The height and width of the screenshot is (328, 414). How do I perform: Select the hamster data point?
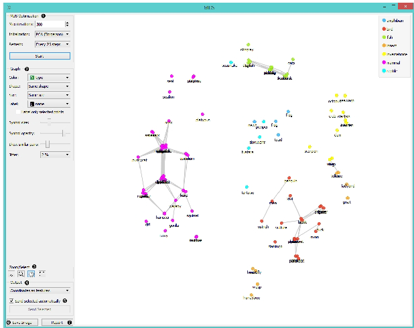[x=165, y=214]
